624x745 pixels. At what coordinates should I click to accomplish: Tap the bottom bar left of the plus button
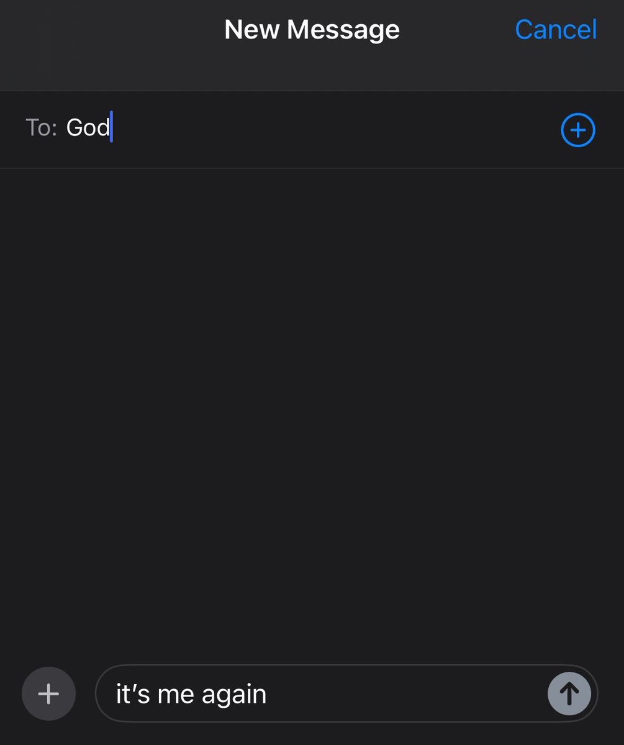pos(10,693)
